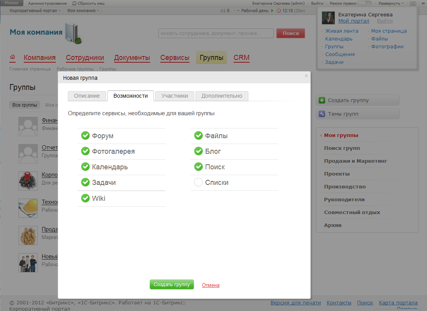Viewport: 427px width, 311px height.
Task: Enable the Списки service
Action: [198, 182]
